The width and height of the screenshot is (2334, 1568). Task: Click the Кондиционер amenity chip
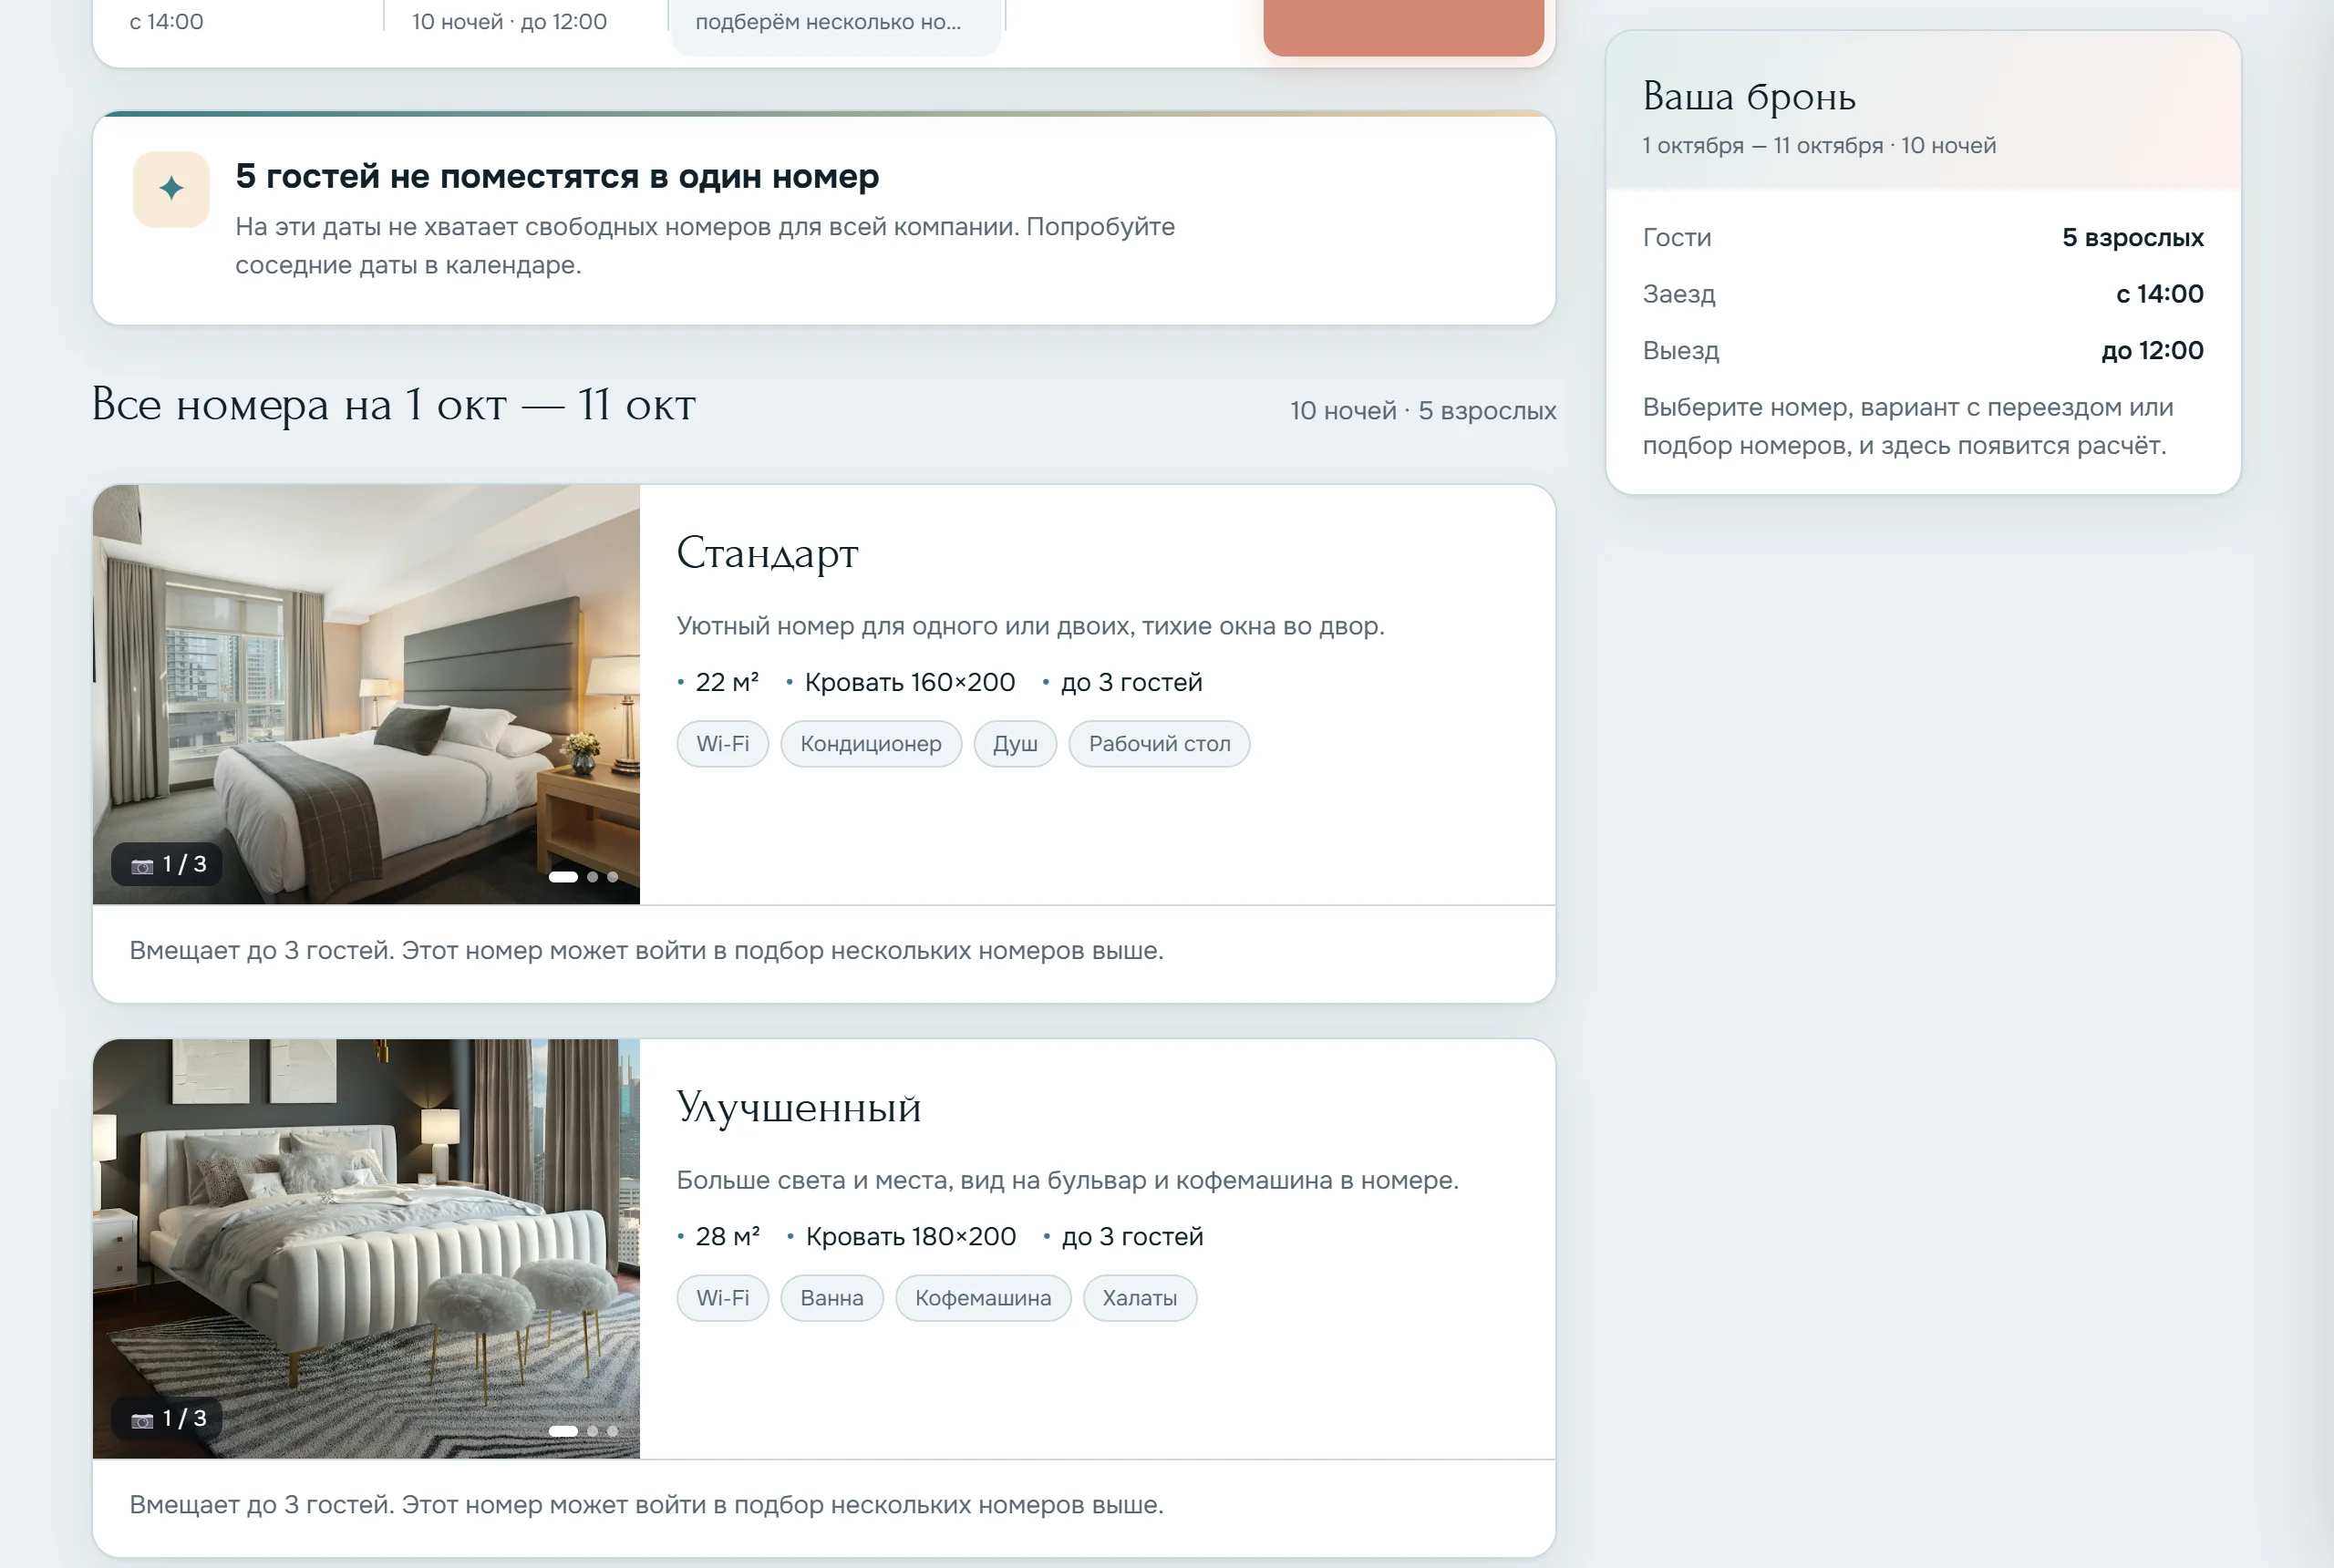coord(871,744)
